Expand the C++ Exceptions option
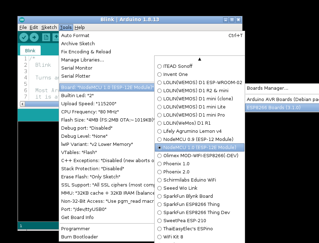 [x=107, y=160]
